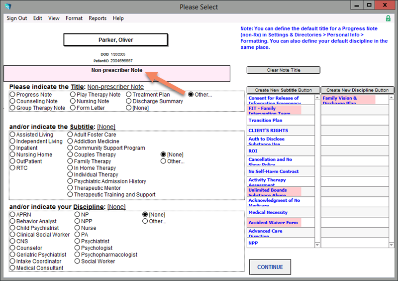Click Sign Out in the menu bar
Screen dimensions: 398x281
[17, 18]
